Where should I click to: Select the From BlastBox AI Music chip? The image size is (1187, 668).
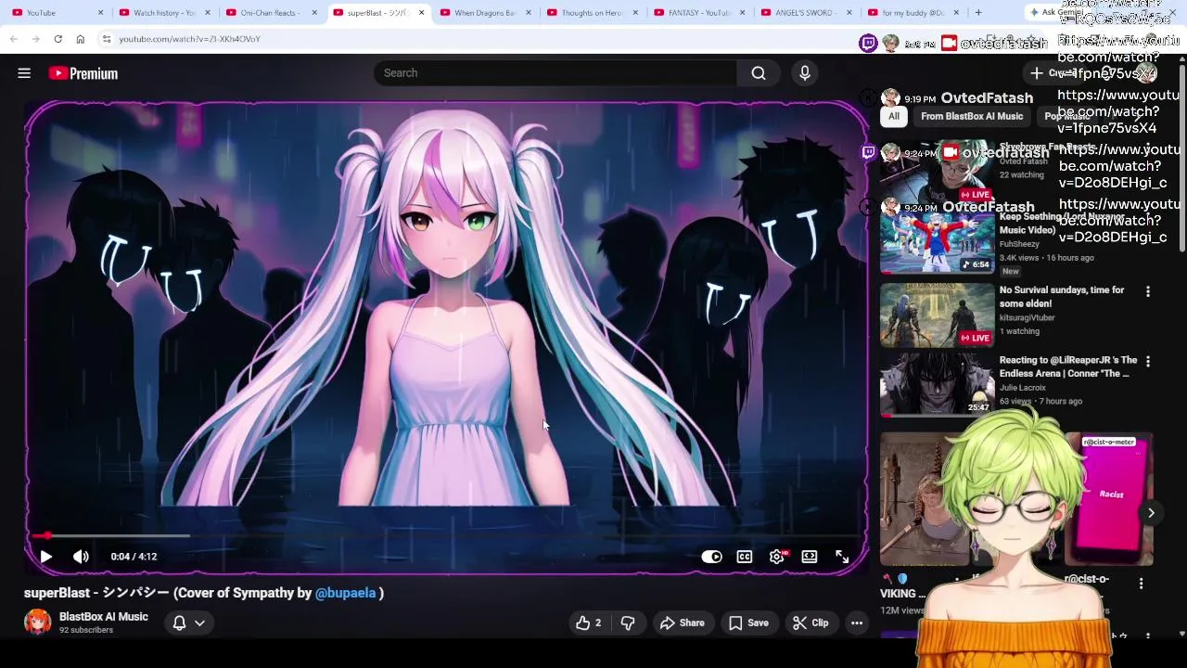tap(972, 116)
